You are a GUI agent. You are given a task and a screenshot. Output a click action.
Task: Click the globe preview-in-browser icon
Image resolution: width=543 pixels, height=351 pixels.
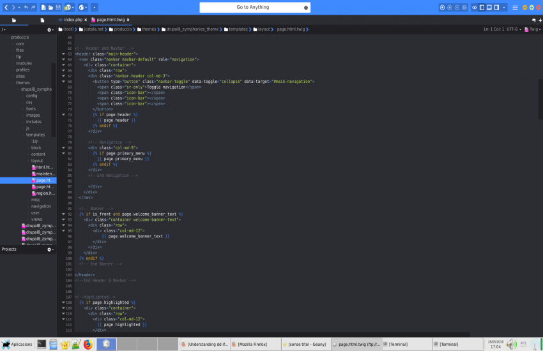click(x=81, y=7)
